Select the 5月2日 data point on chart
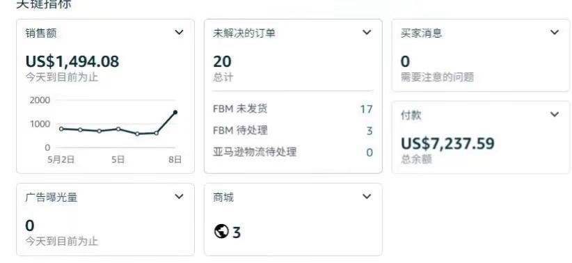 pyautogui.click(x=61, y=129)
